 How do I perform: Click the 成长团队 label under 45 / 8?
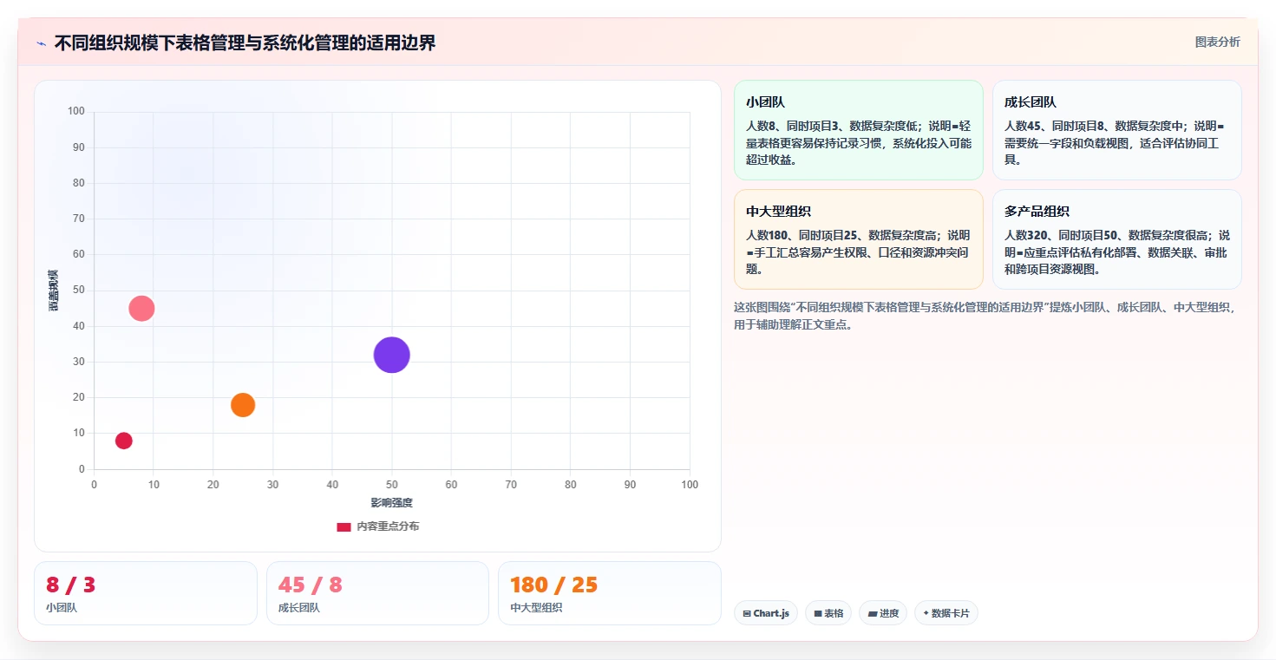pyautogui.click(x=299, y=608)
